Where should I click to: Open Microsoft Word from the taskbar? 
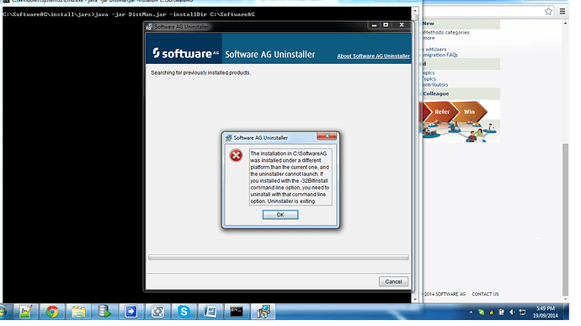(x=211, y=312)
